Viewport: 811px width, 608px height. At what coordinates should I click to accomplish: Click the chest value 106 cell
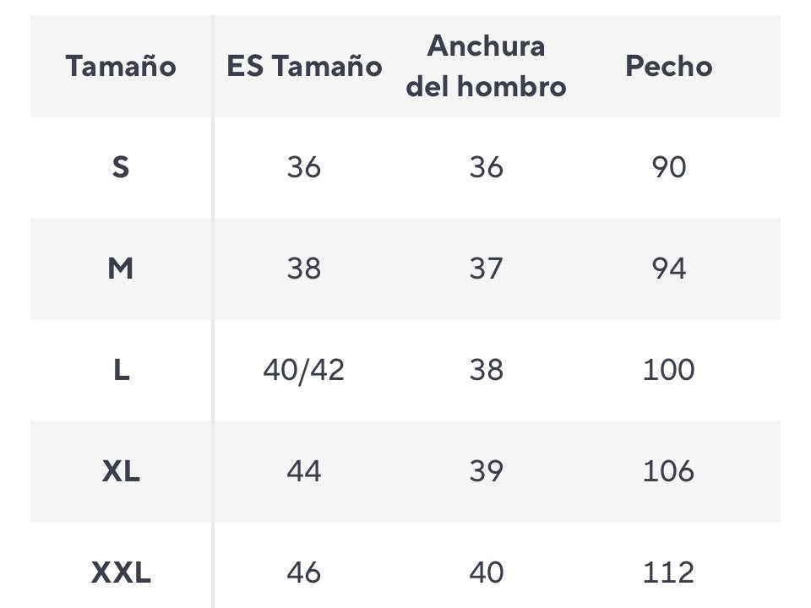pos(668,471)
